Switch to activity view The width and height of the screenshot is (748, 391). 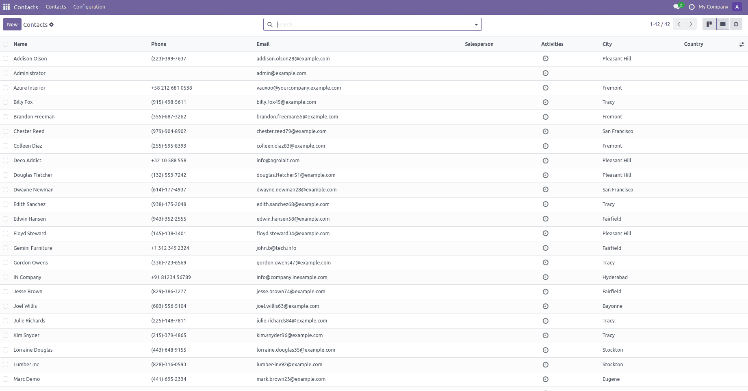(736, 24)
